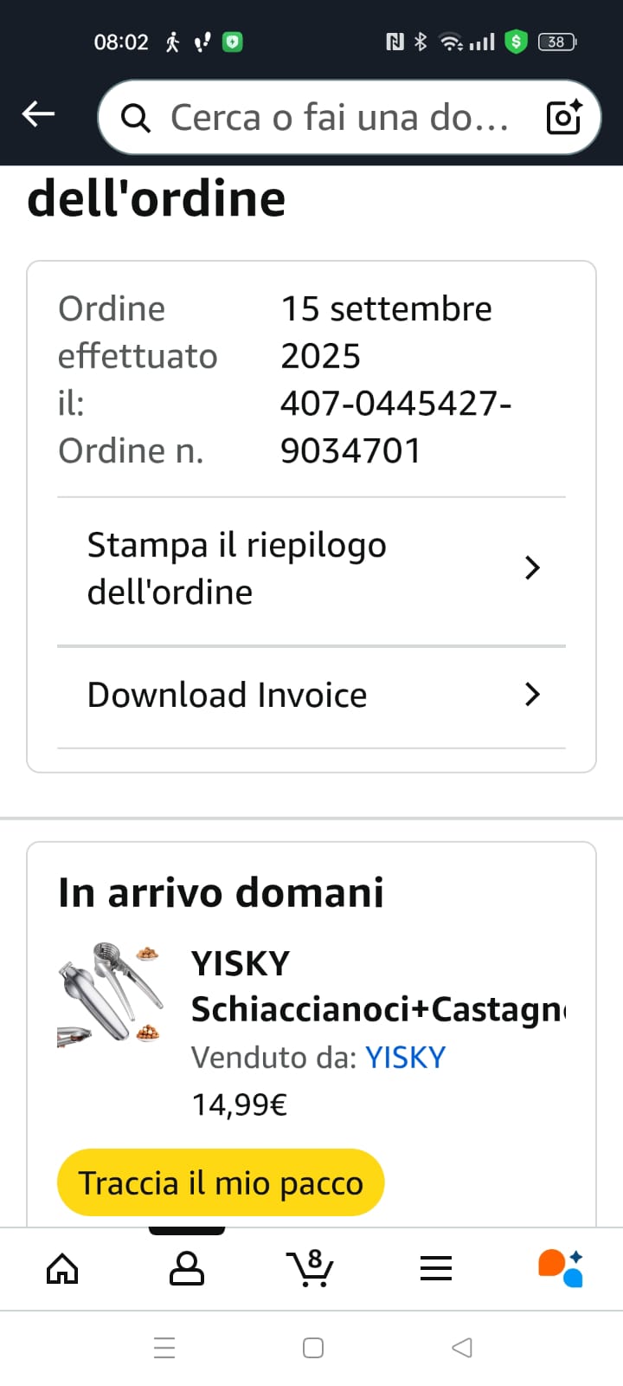
Task: Tap Android back navigation triangle
Action: pos(462,1348)
